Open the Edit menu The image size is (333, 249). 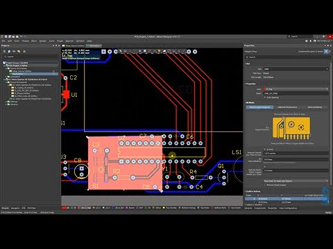click(x=10, y=41)
